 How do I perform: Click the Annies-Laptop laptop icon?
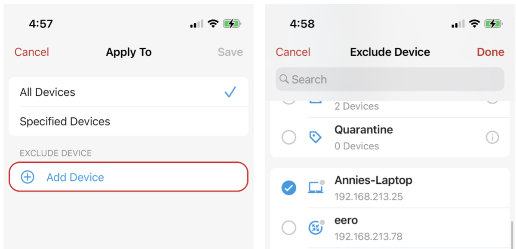(x=316, y=187)
